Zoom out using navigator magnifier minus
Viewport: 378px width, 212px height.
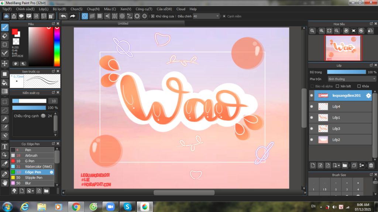point(337,31)
